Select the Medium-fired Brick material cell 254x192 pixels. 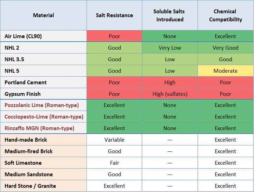pos(29,151)
